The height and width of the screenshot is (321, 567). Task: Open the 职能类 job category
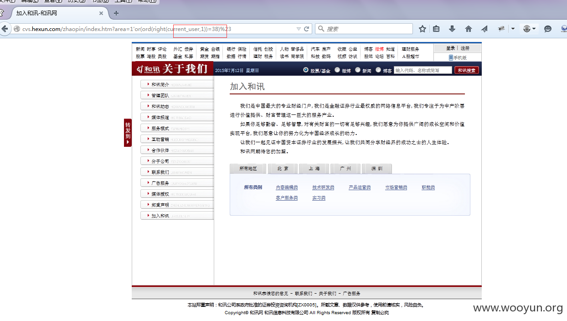coord(428,187)
